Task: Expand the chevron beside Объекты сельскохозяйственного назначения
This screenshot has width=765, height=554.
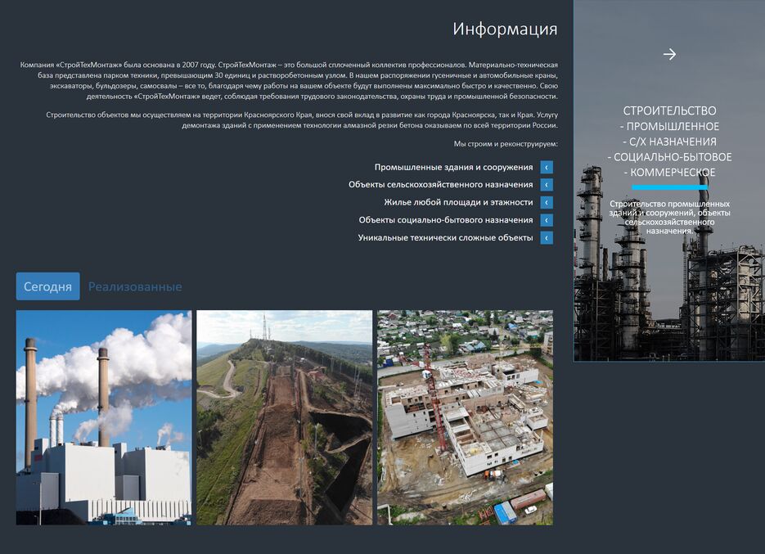Action: click(547, 185)
